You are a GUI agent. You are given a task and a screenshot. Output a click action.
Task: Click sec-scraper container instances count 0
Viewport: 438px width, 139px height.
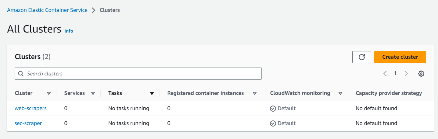[169, 123]
